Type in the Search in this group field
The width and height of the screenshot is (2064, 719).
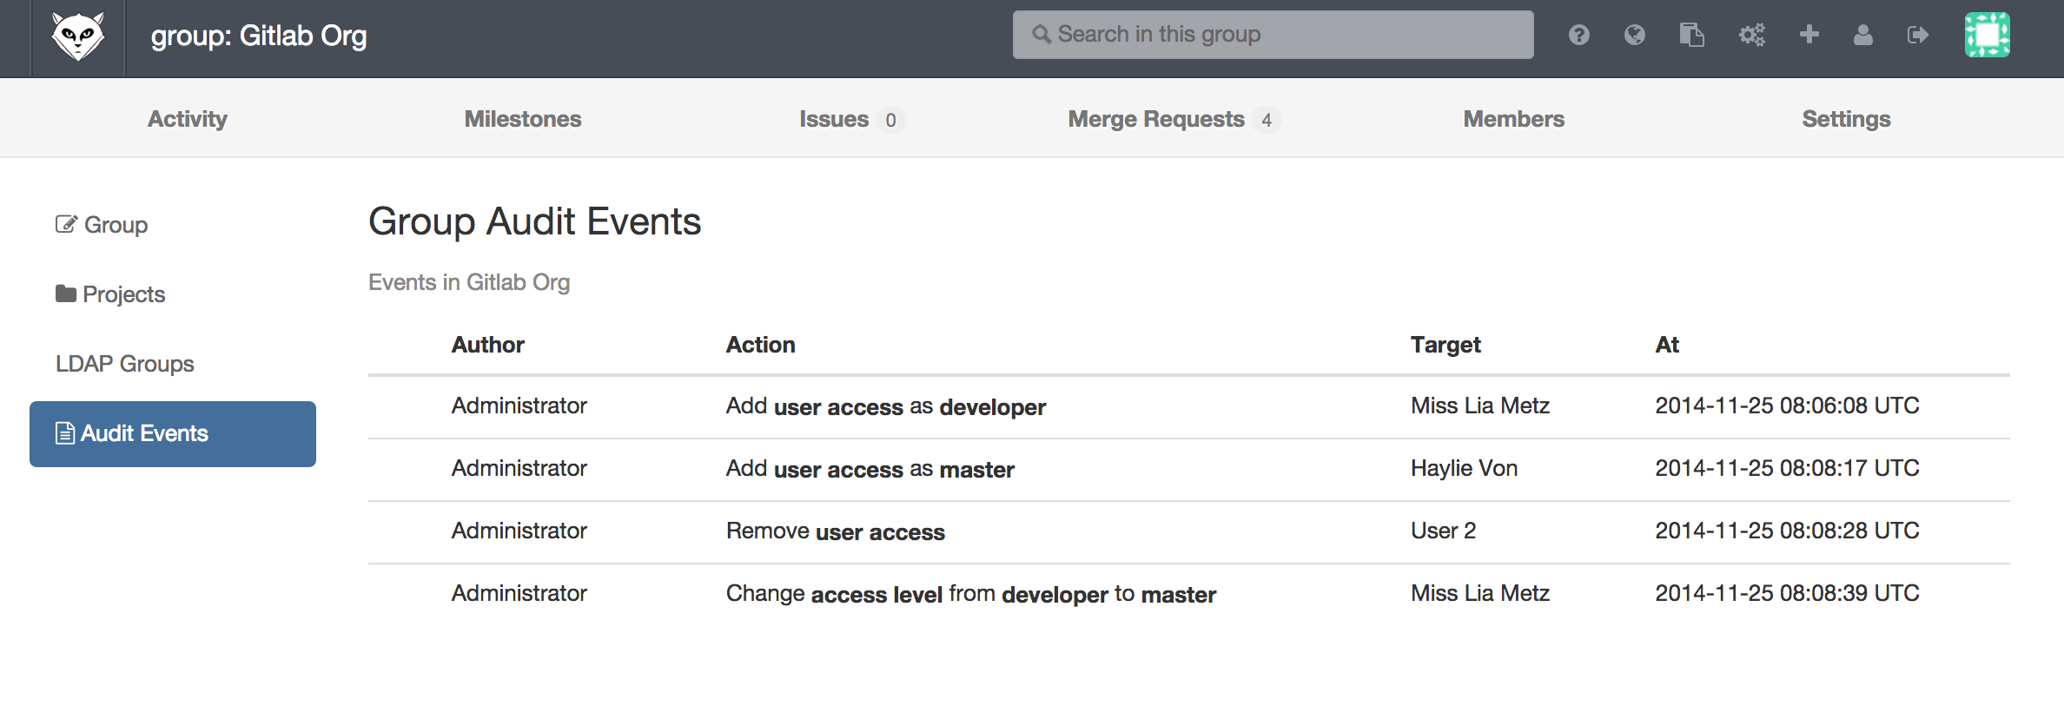pos(1273,35)
